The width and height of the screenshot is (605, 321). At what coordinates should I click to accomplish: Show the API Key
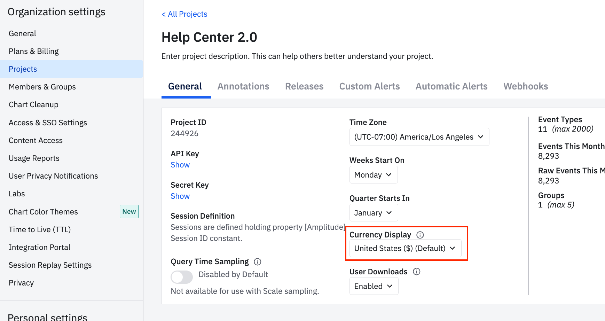tap(180, 165)
